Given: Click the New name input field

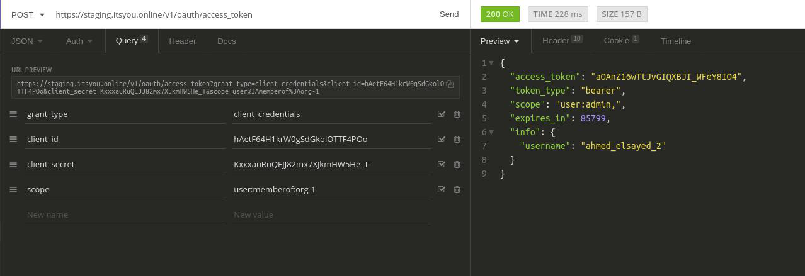Looking at the screenshot, I should coord(125,214).
